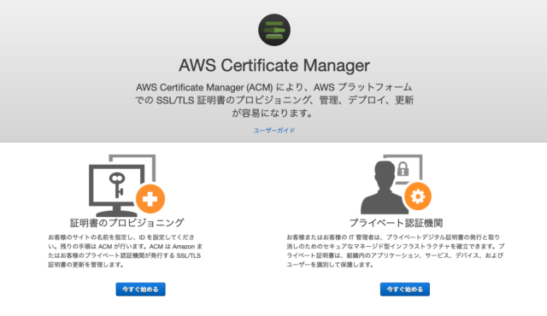The image size is (547, 316).
Task: Click the AWS Certificate Manager logo icon
Action: (x=274, y=30)
